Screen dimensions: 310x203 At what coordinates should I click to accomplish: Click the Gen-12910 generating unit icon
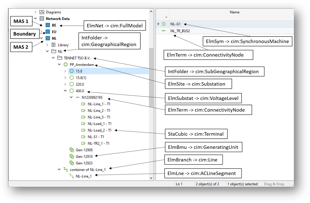click(x=72, y=156)
